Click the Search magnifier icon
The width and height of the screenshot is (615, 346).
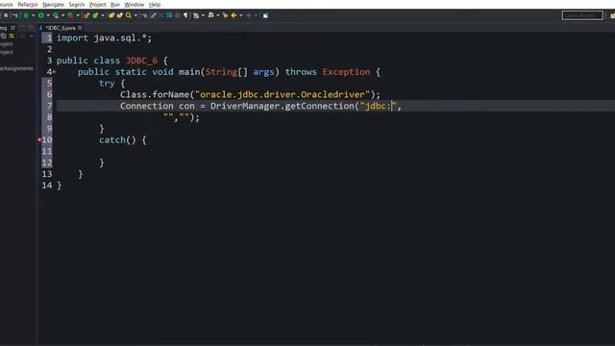tap(129, 15)
